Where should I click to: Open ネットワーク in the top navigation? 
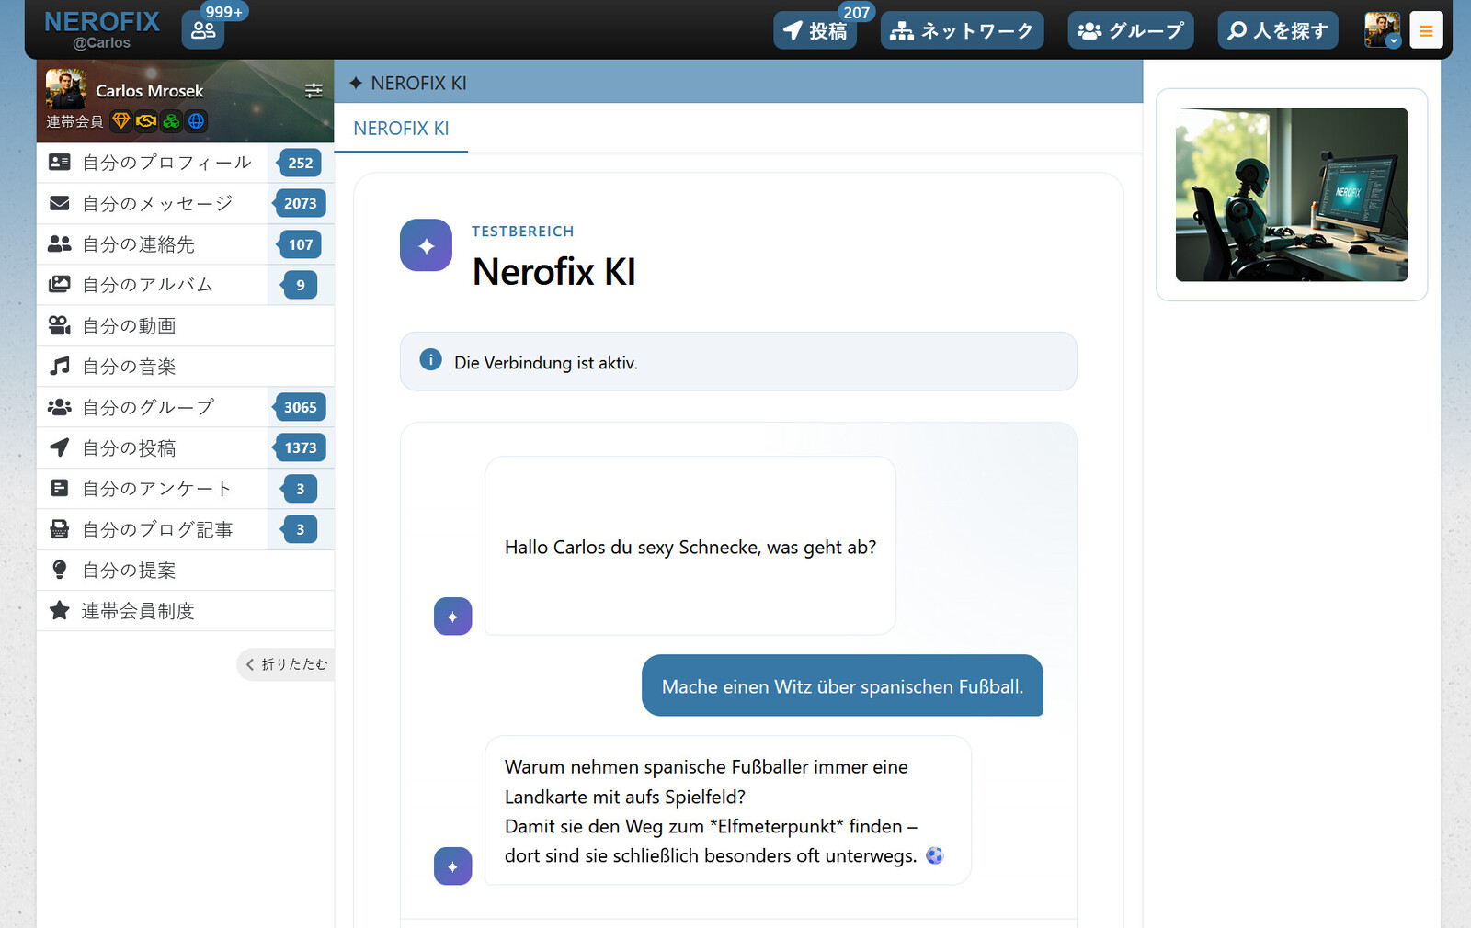pos(963,30)
